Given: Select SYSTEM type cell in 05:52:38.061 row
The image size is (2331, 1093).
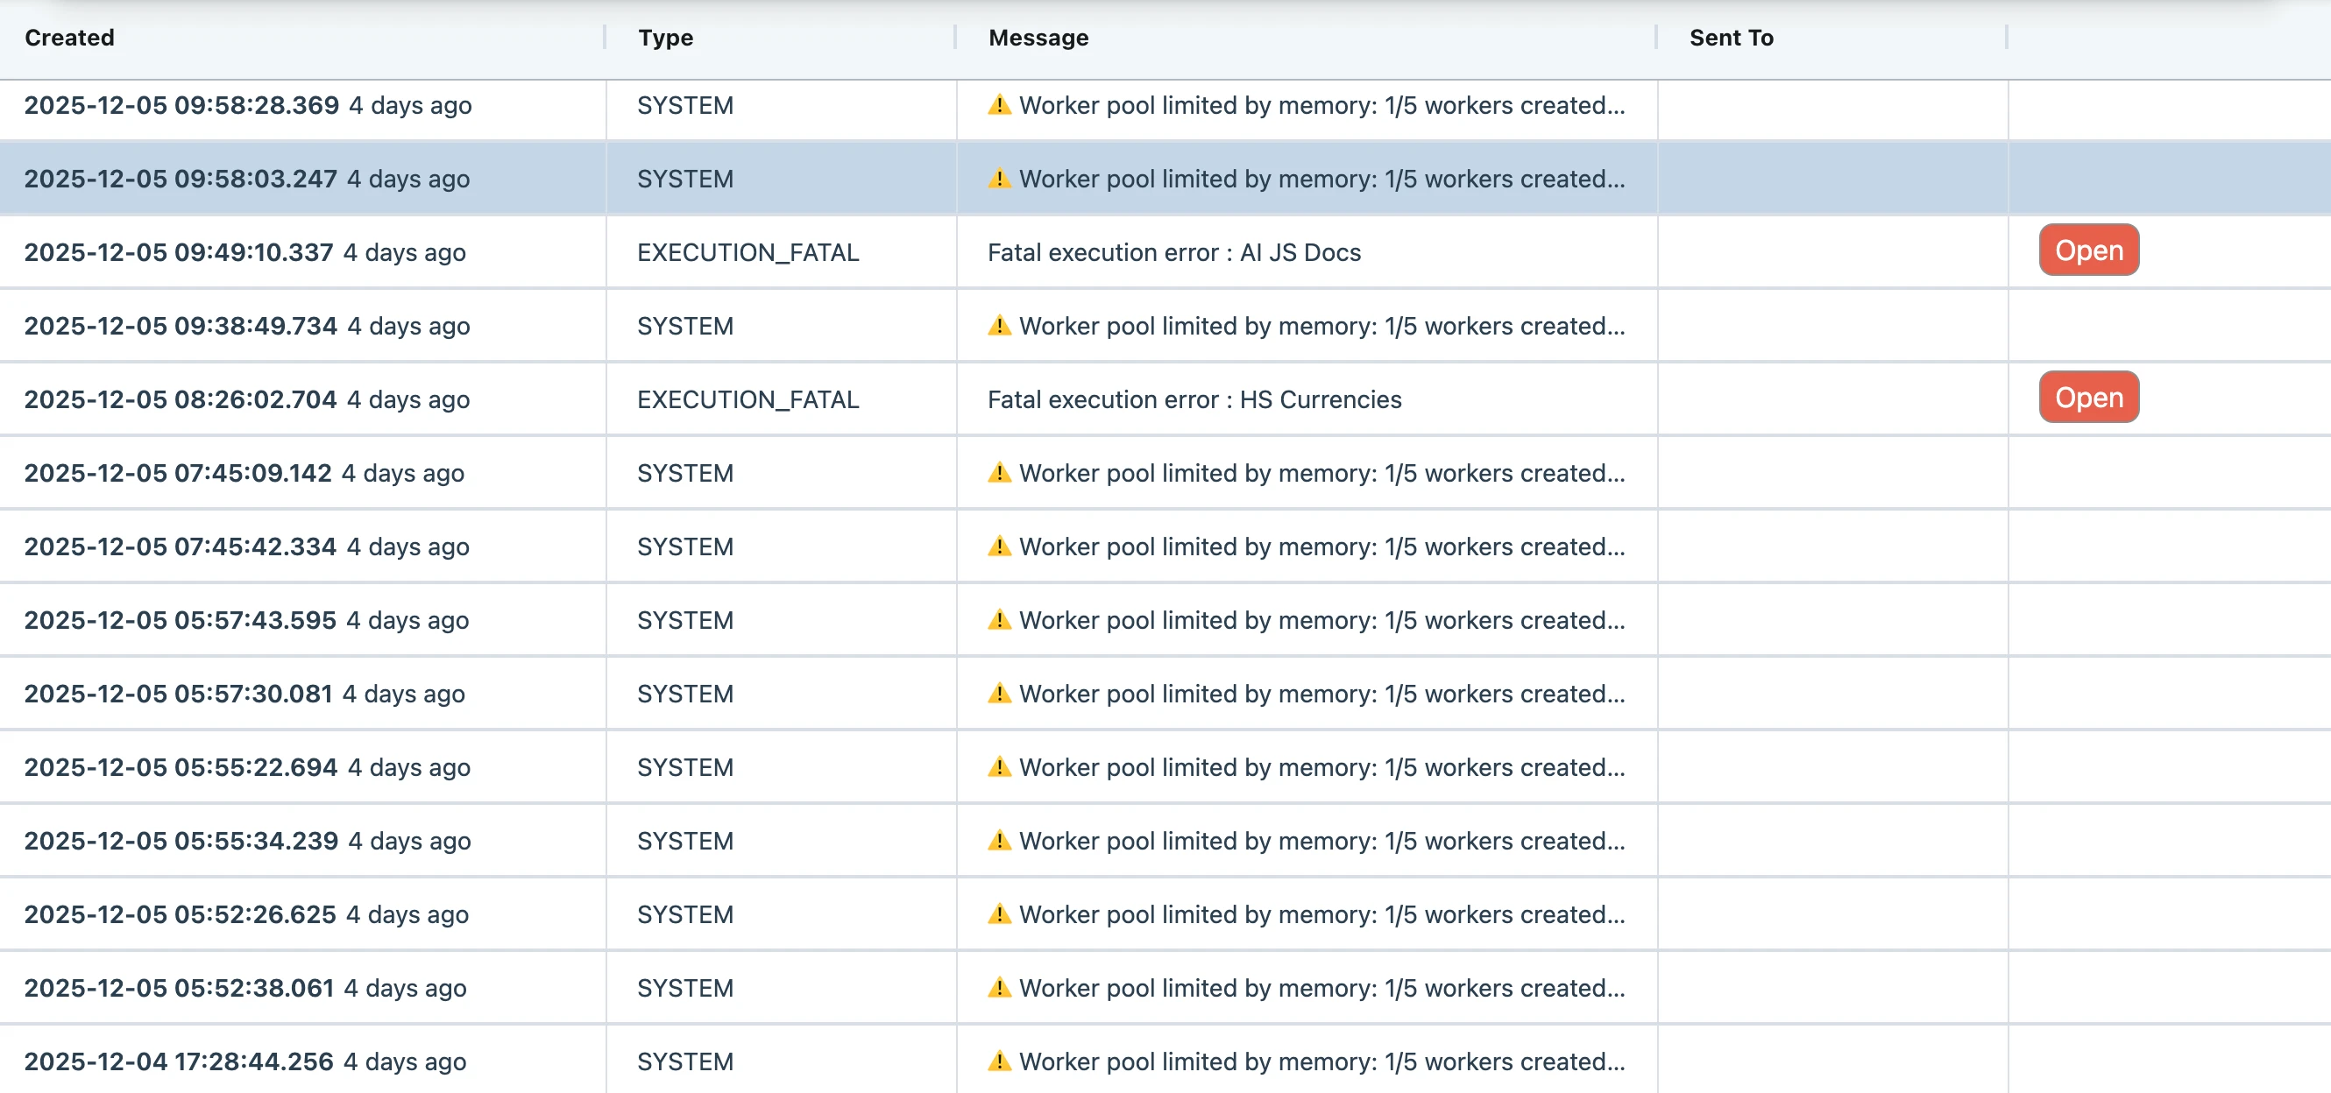Looking at the screenshot, I should coord(685,988).
